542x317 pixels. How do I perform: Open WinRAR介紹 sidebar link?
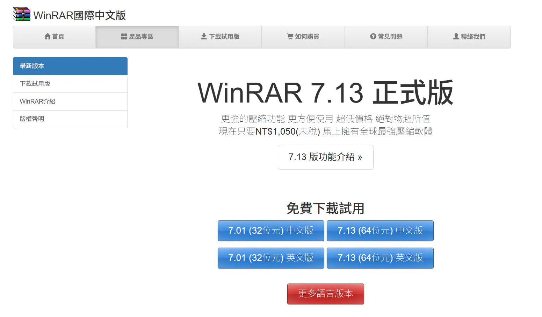pos(70,101)
